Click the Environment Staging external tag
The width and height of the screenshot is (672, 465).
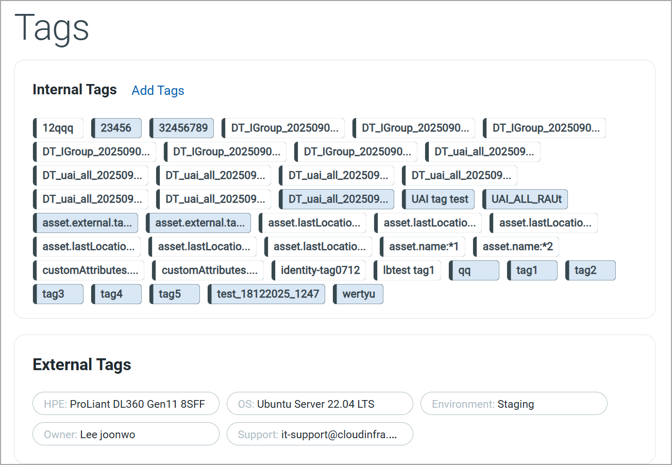(513, 404)
